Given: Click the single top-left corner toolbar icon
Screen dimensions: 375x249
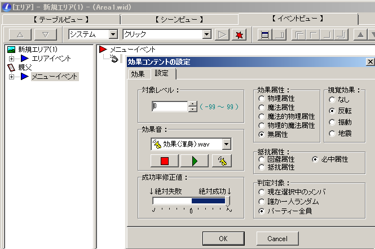Looking at the screenshot, I should tap(313, 35).
